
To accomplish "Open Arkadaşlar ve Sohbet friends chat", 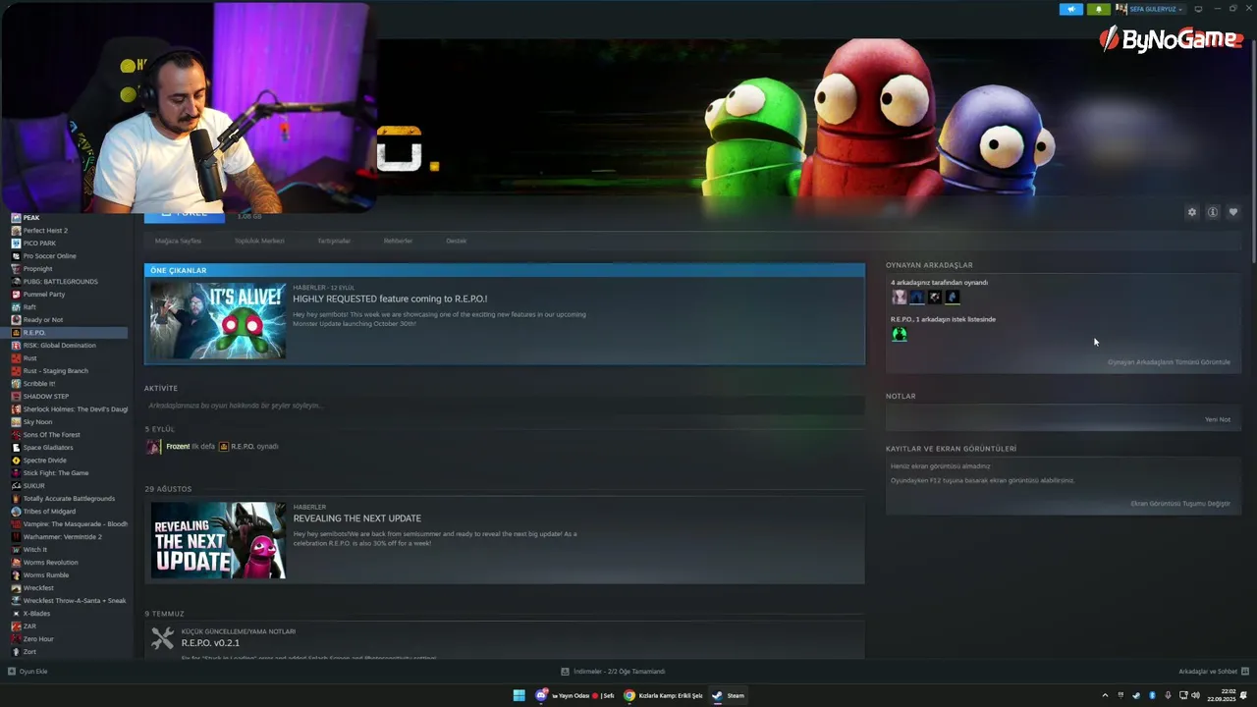I will (1212, 672).
